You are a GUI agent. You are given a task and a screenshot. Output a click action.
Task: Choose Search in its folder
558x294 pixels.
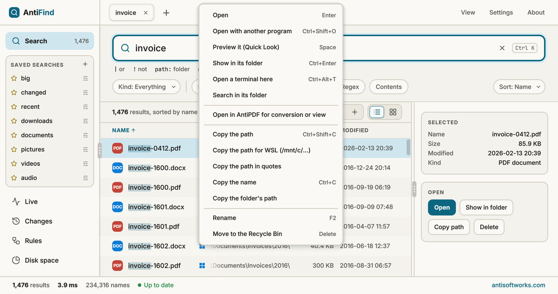coord(271,95)
